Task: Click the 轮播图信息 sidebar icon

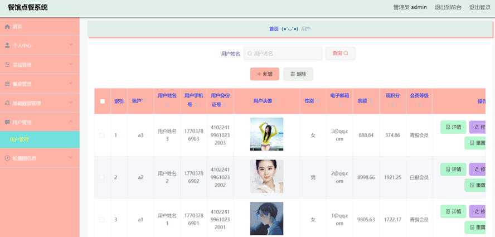Action: pos(7,158)
